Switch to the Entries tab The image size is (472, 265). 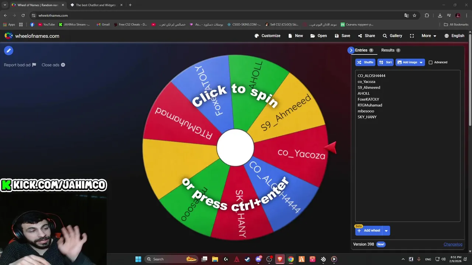click(364, 50)
